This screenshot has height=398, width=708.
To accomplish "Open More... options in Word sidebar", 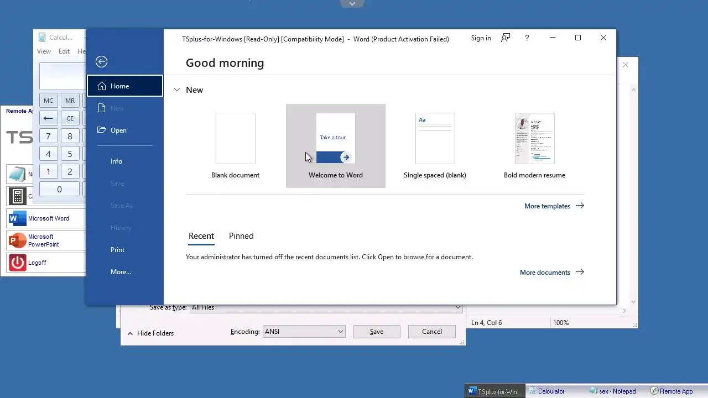I will click(x=125, y=271).
